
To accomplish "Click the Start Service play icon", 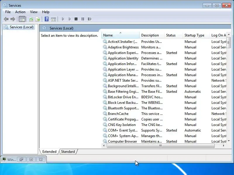I will tap(63, 19).
